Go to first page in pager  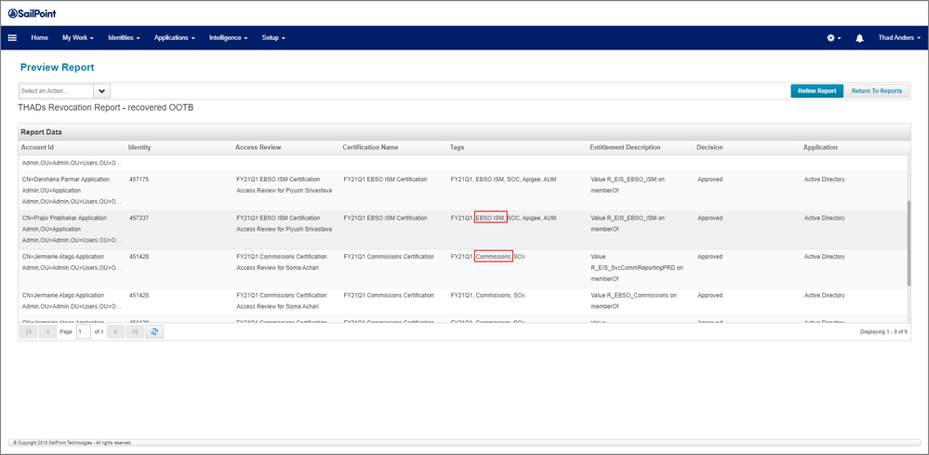(29, 331)
